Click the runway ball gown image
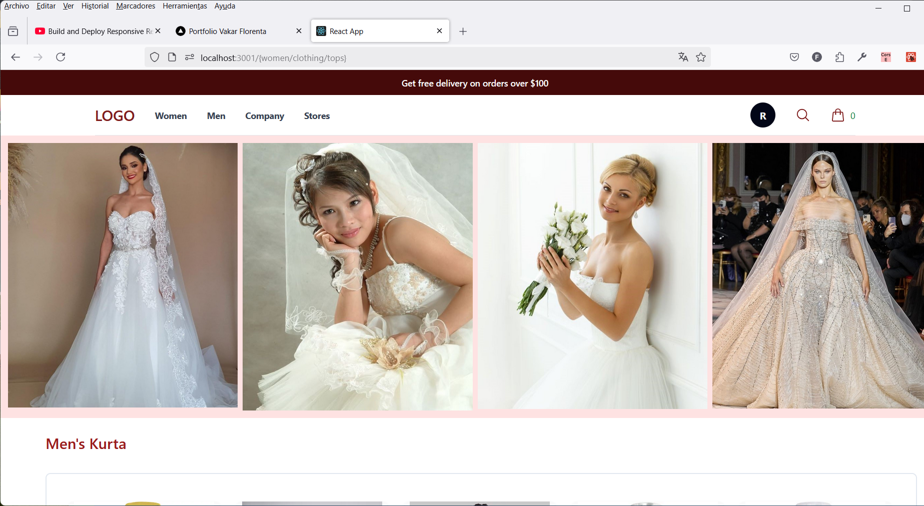Viewport: 924px width, 506px height. pos(818,275)
